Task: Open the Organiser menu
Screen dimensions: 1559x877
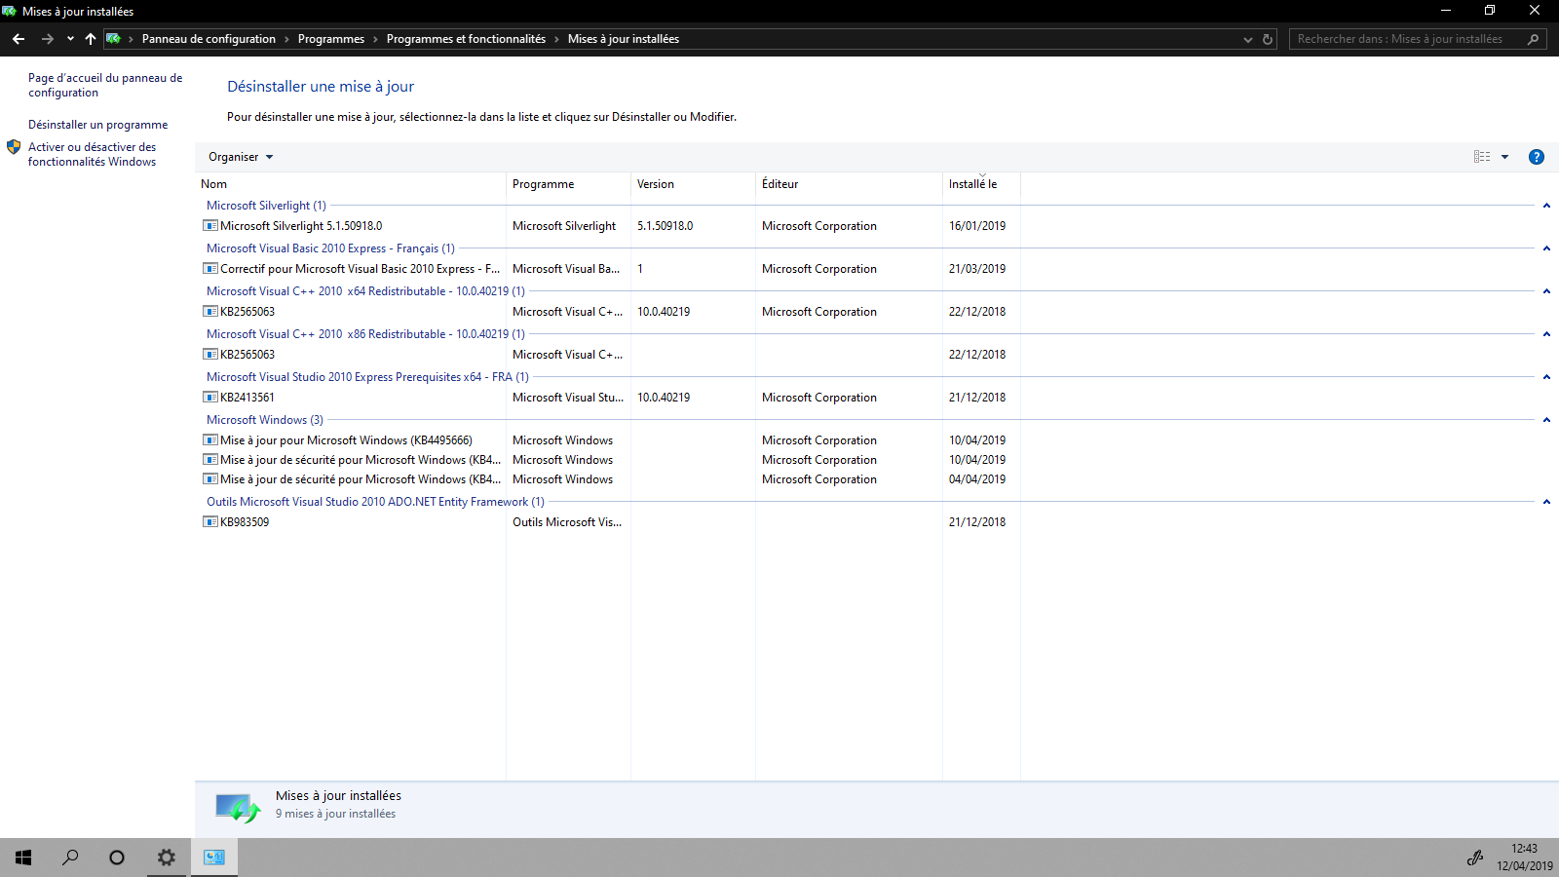Action: 241,157
